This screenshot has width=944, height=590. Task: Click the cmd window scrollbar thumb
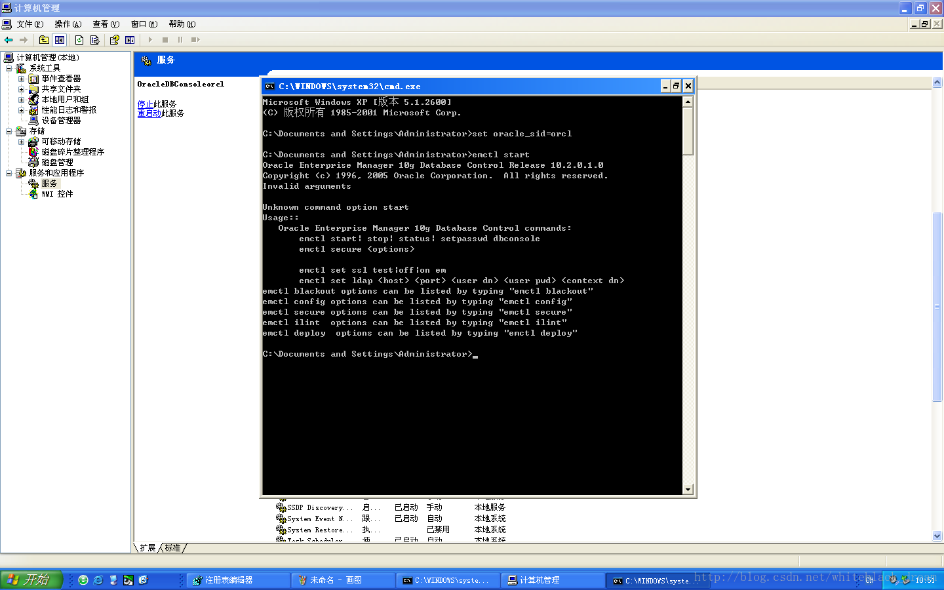pyautogui.click(x=688, y=131)
